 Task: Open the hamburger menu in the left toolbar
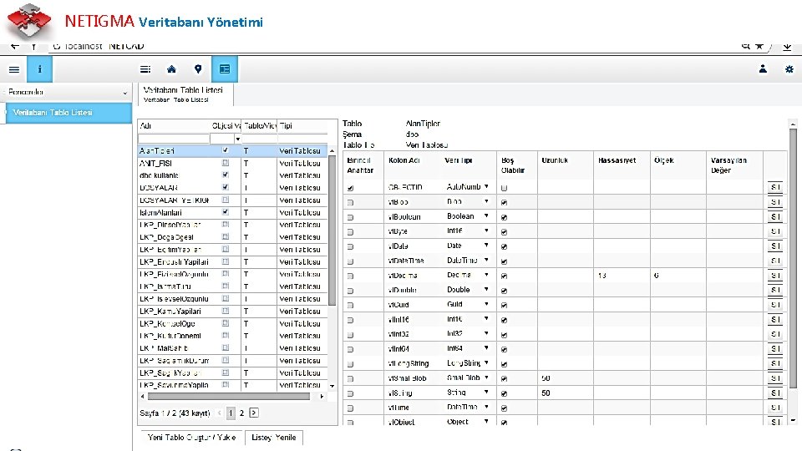point(14,69)
